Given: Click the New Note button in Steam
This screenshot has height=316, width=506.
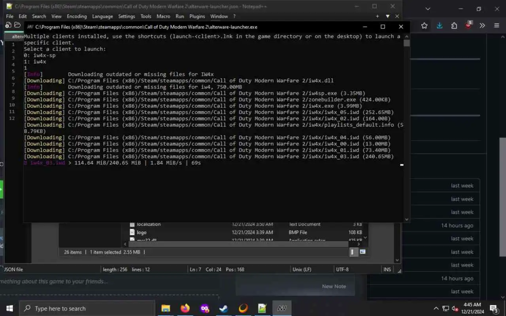Looking at the screenshot, I should 334,286.
